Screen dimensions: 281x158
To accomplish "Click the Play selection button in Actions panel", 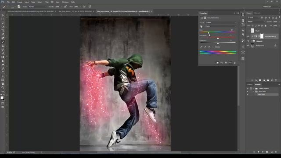I will [x=263, y=152].
